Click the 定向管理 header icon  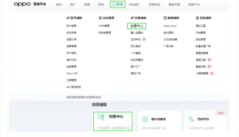[100, 18]
